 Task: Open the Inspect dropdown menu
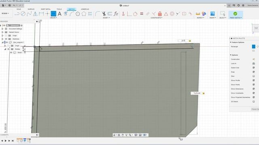point(200,18)
